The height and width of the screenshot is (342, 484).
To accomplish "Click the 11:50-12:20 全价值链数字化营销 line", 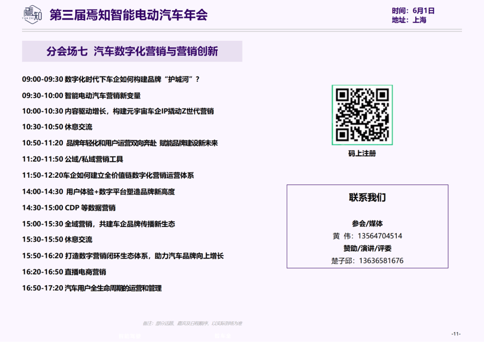I will [108, 175].
